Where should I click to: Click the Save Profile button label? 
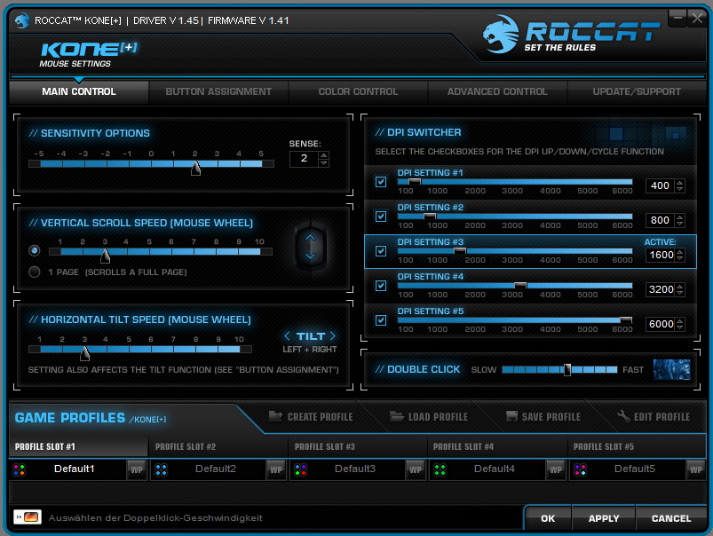tap(551, 416)
